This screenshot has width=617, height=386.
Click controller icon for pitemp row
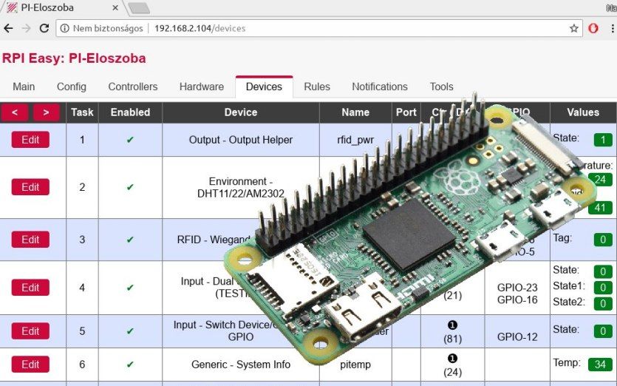(452, 359)
